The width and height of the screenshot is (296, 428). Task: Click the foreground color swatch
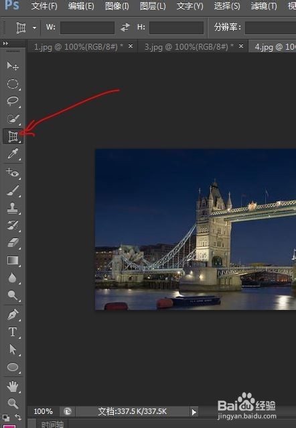point(9,426)
